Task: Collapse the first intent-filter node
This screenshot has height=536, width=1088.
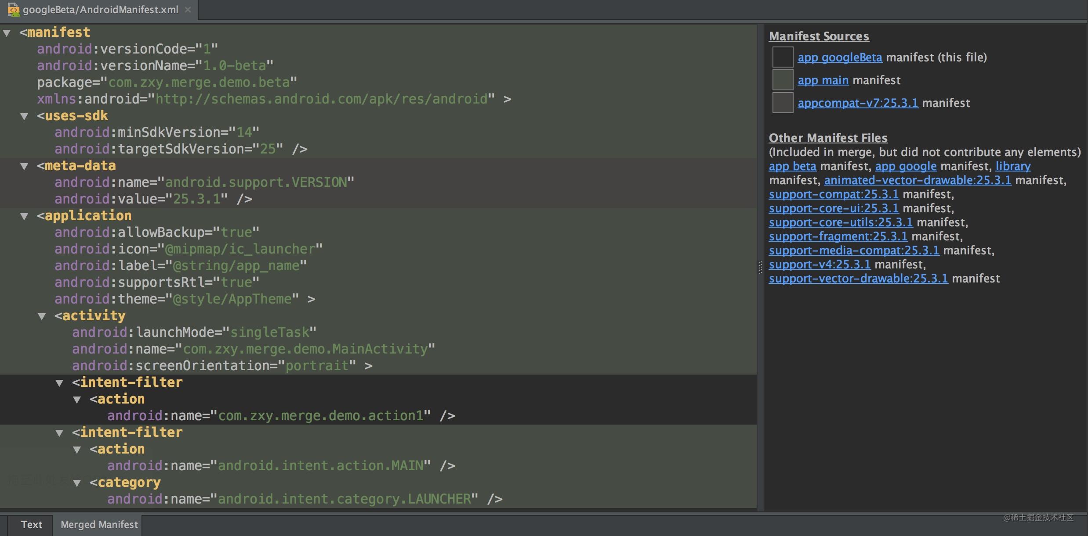Action: tap(59, 383)
